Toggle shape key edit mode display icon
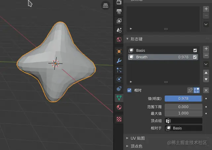The width and height of the screenshot is (212, 150). pyautogui.click(x=196, y=90)
